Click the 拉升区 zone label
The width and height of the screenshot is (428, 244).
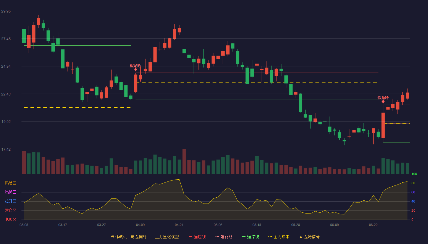pyautogui.click(x=10, y=201)
